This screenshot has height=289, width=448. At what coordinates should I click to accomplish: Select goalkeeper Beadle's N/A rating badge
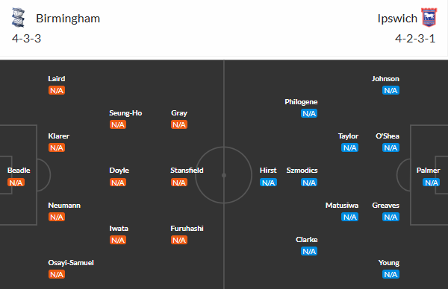coord(16,182)
